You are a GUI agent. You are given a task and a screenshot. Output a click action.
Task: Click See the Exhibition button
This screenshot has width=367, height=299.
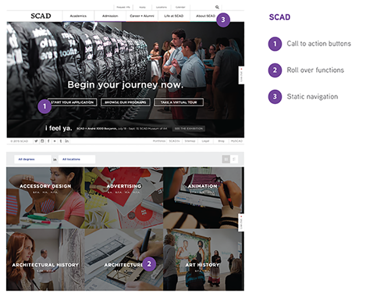[x=189, y=129]
